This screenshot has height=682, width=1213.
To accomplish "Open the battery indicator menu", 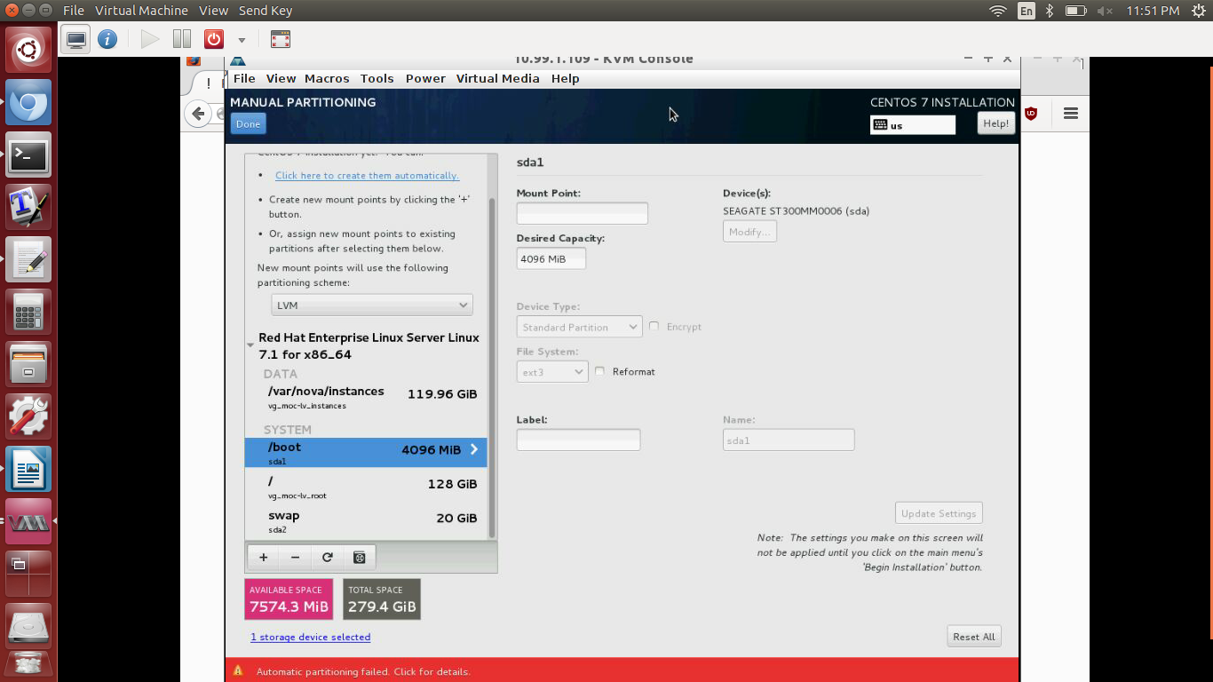I will 1075,11.
